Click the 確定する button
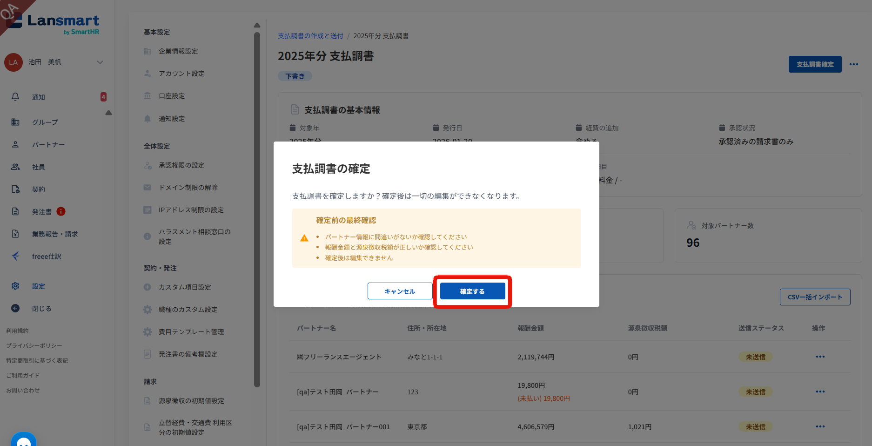The width and height of the screenshot is (872, 446). coord(472,291)
